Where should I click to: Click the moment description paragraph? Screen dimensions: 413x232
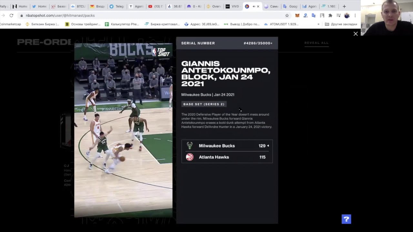227,121
